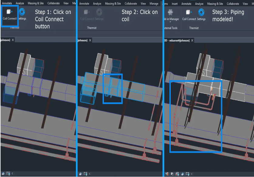
Task: Open the Analyze tab in the middle panel
Action: [x=97, y=4]
